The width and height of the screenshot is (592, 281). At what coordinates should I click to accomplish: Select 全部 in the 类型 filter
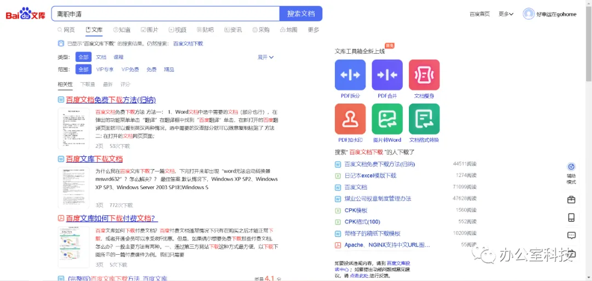pyautogui.click(x=83, y=57)
